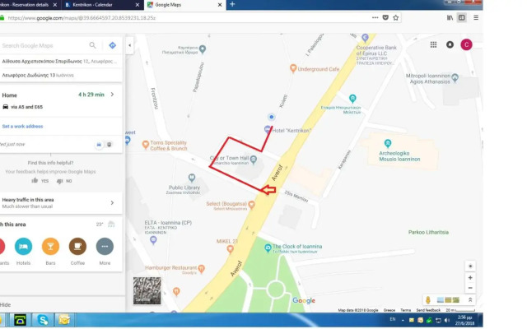Click the Public Library map pin
The height and width of the screenshot is (329, 527).
pyautogui.click(x=192, y=178)
